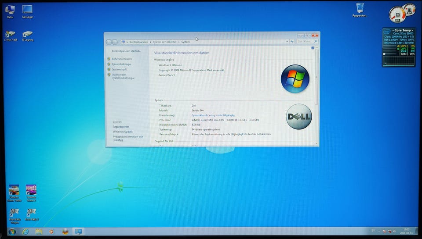Image resolution: width=422 pixels, height=239 pixels.
Task: Open the Dator desktop icon
Action: pyautogui.click(x=10, y=10)
